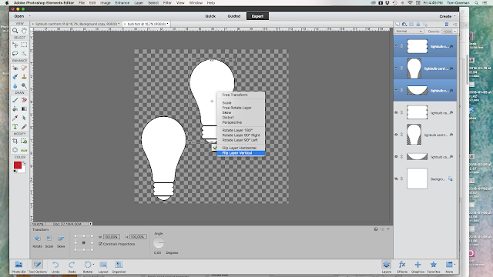The image size is (493, 277).
Task: Open the Effects panel fx icon
Action: coord(402,267)
